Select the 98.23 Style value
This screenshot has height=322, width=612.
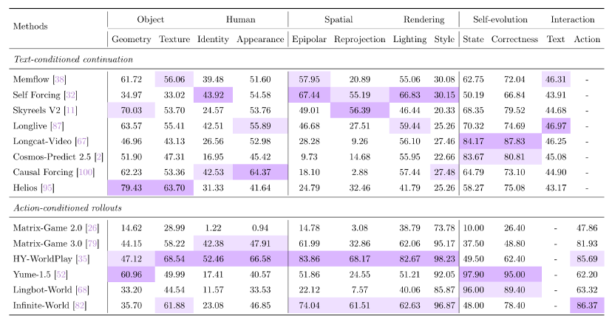[444, 258]
